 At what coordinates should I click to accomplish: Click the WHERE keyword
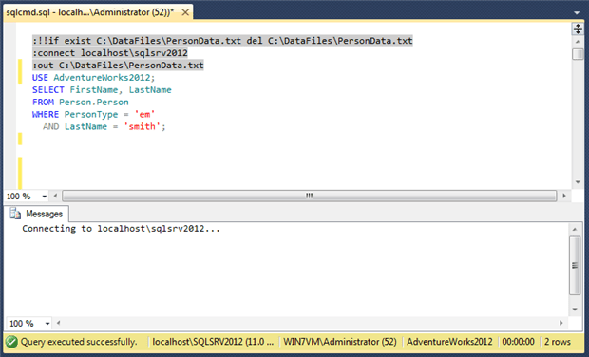pyautogui.click(x=46, y=115)
